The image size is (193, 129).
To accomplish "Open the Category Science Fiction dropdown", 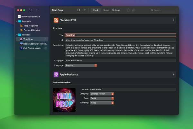I will click(x=102, y=94).
